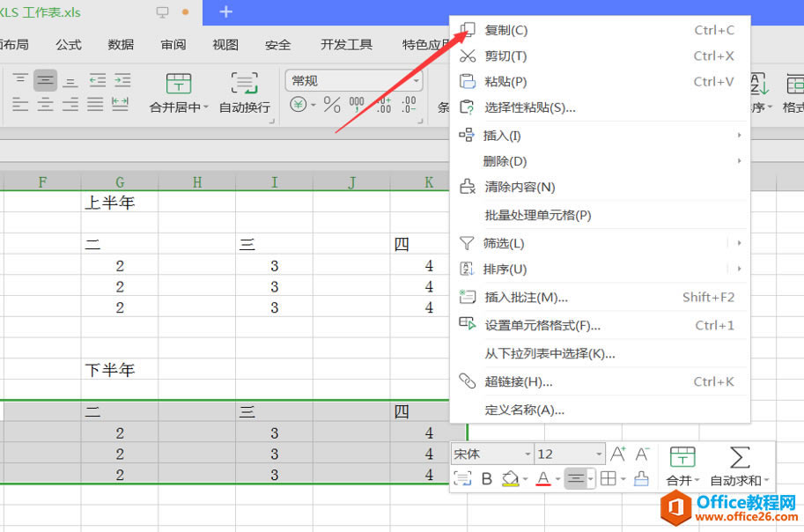Click the mini toolbar format painter brush

point(641,478)
